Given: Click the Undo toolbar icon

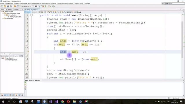Looking at the screenshot, I should click(15, 6).
